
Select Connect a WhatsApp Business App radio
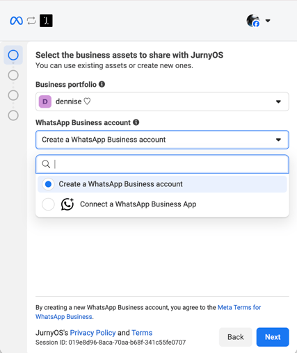point(48,204)
